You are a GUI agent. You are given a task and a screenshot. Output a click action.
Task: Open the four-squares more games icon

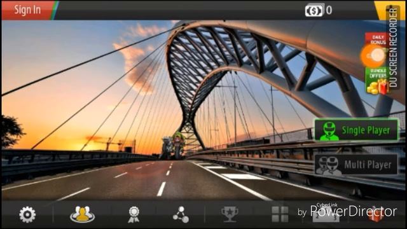[280, 214]
